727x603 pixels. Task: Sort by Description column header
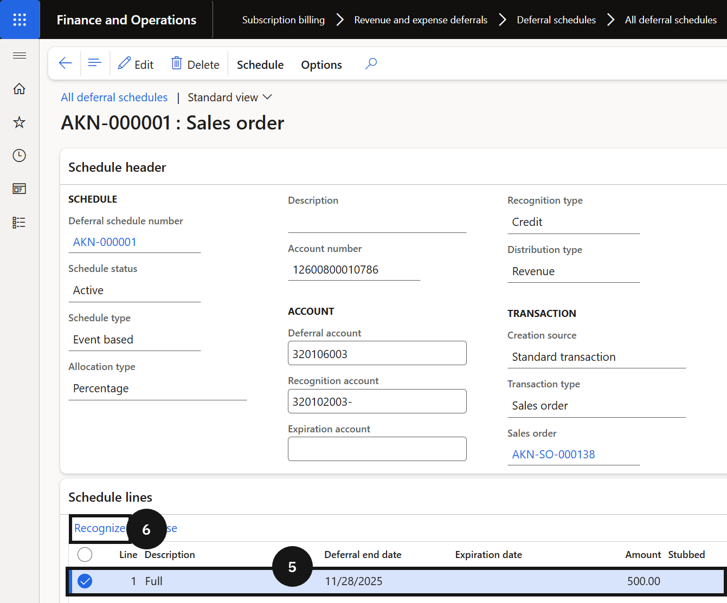pos(170,555)
